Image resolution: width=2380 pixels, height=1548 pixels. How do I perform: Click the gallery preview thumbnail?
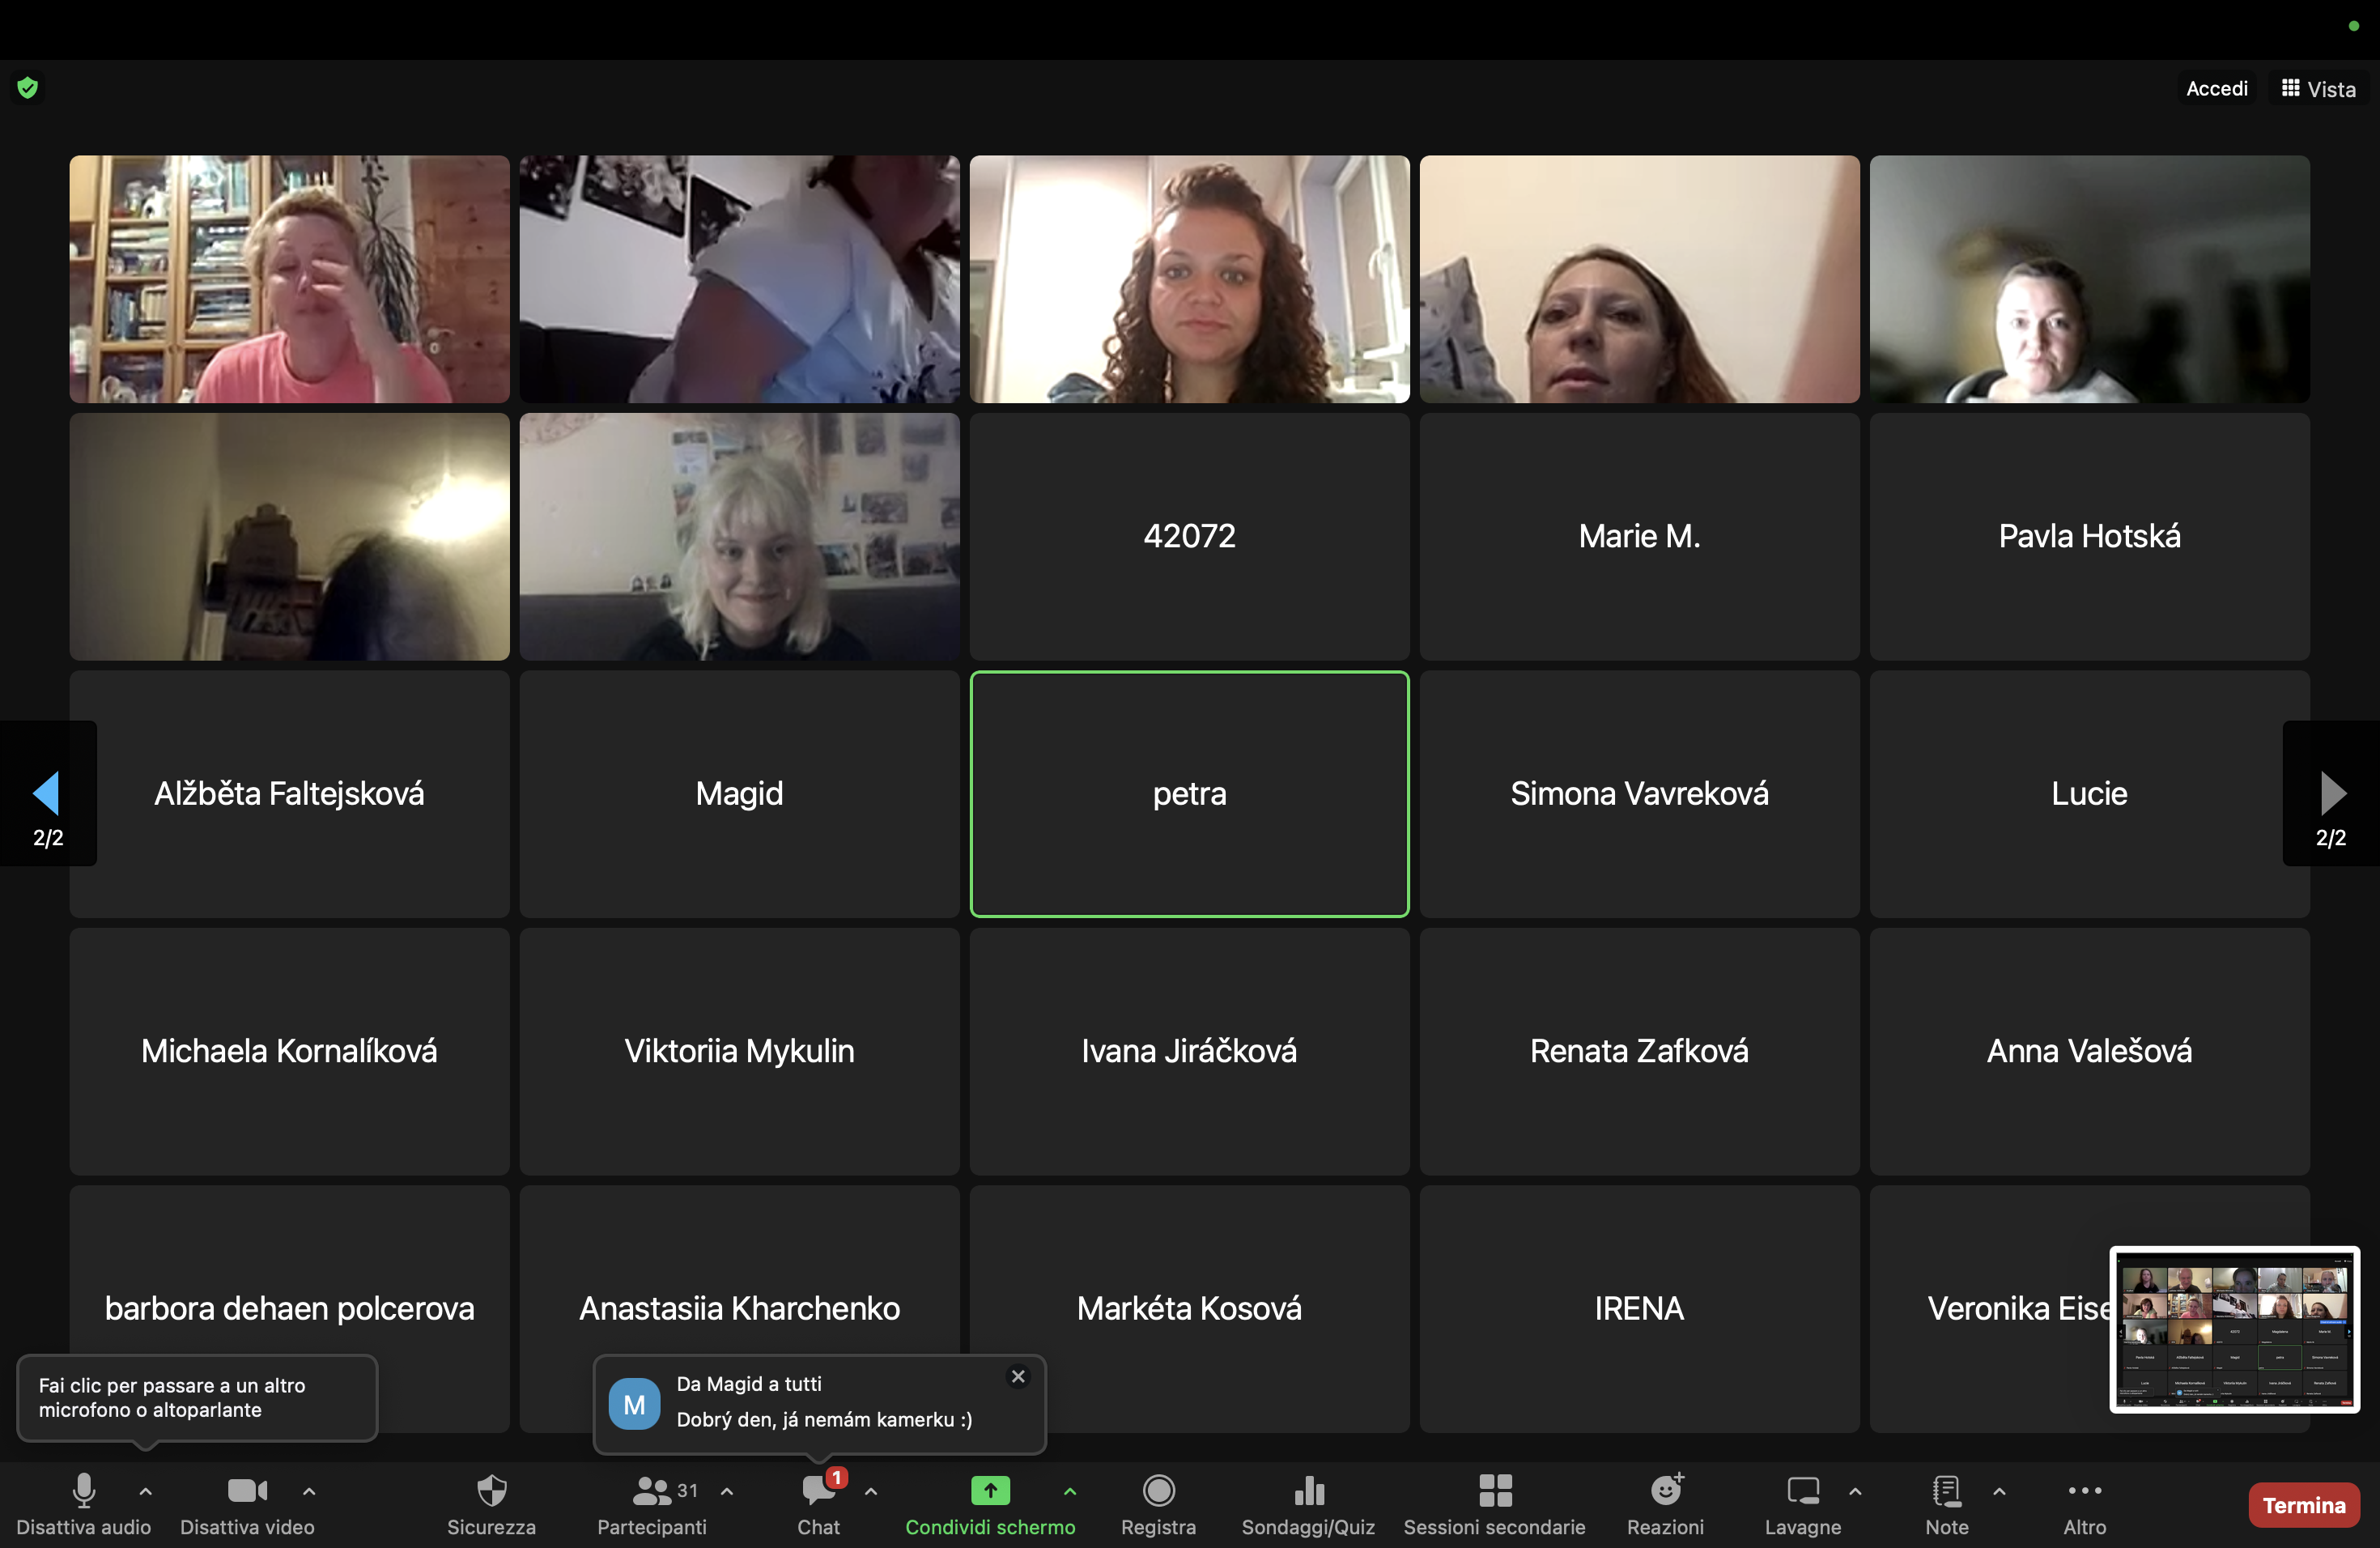click(2234, 1329)
